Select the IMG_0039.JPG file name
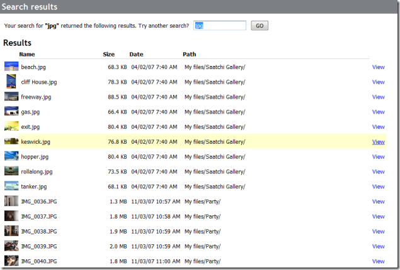The image size is (400, 270). [39, 246]
